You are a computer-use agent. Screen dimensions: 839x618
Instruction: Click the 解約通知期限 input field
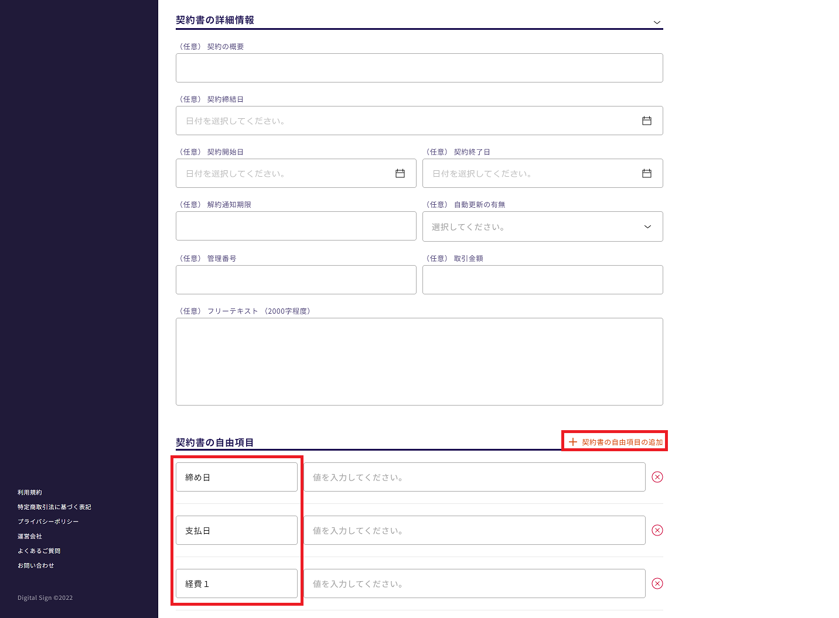pos(296,226)
